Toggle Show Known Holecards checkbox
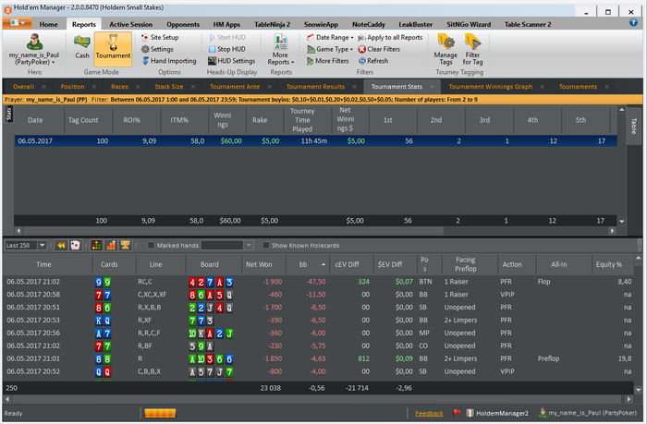The height and width of the screenshot is (424, 647). (266, 246)
